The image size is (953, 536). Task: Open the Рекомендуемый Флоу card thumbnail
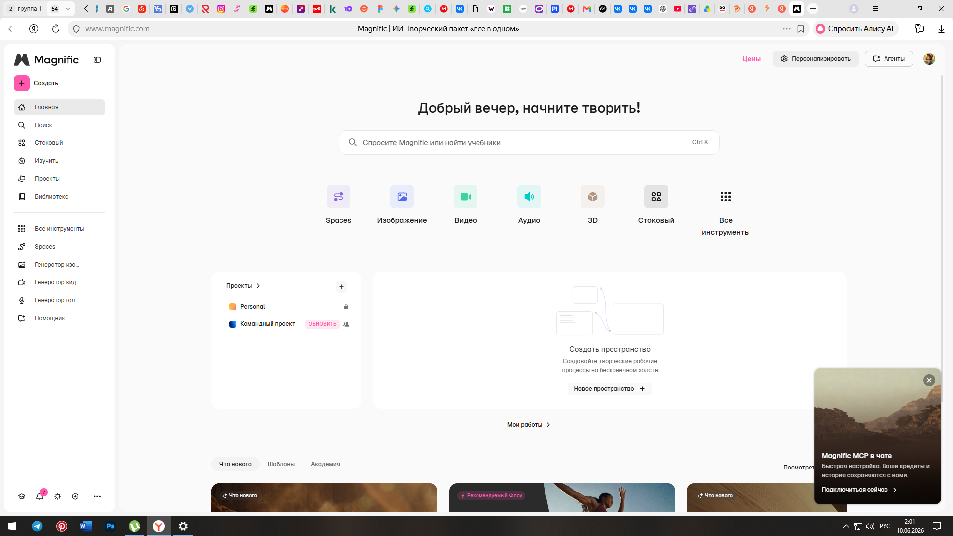pos(562,498)
